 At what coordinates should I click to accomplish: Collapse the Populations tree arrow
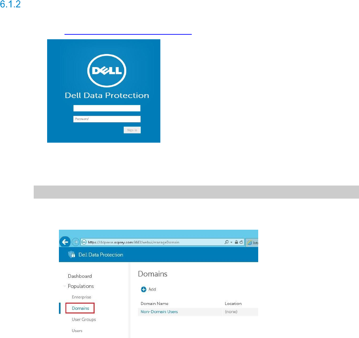pyautogui.click(x=64, y=286)
